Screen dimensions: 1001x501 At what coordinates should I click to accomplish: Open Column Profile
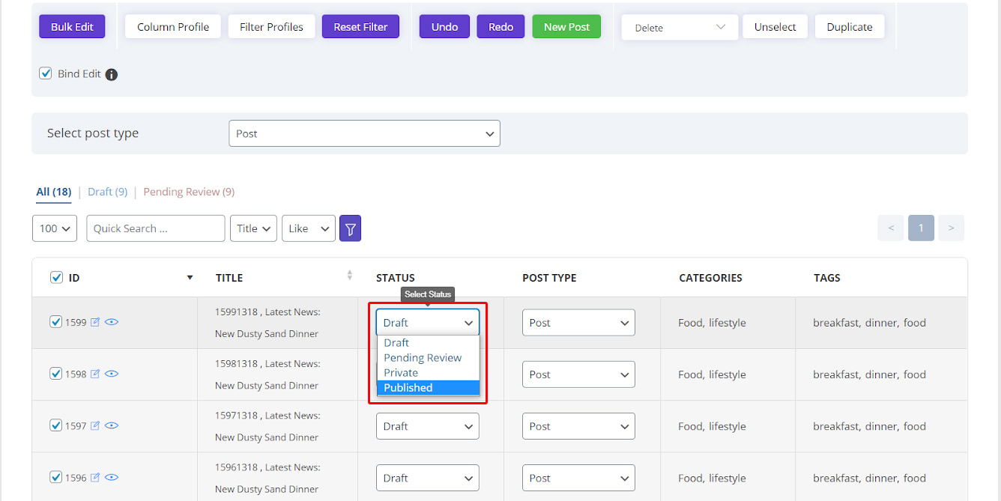click(x=173, y=27)
